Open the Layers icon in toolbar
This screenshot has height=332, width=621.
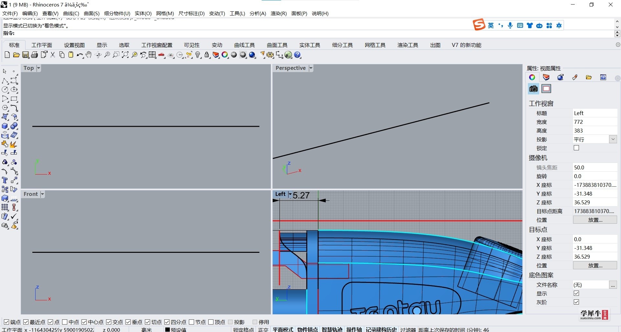coord(216,55)
